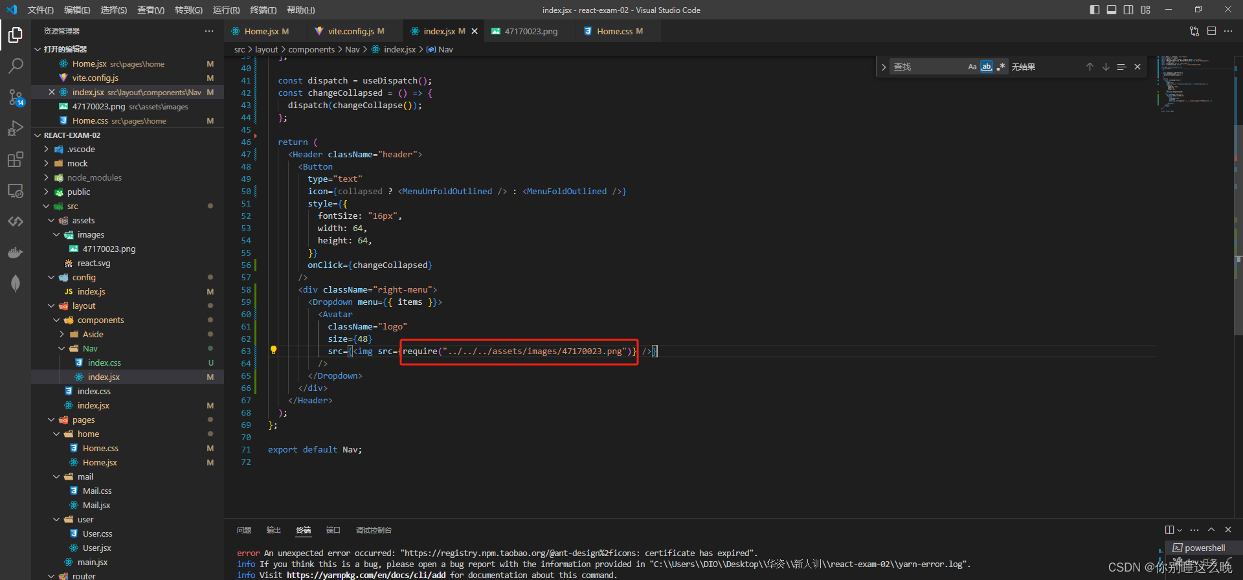Toggle match whole word in find widget

click(x=986, y=67)
